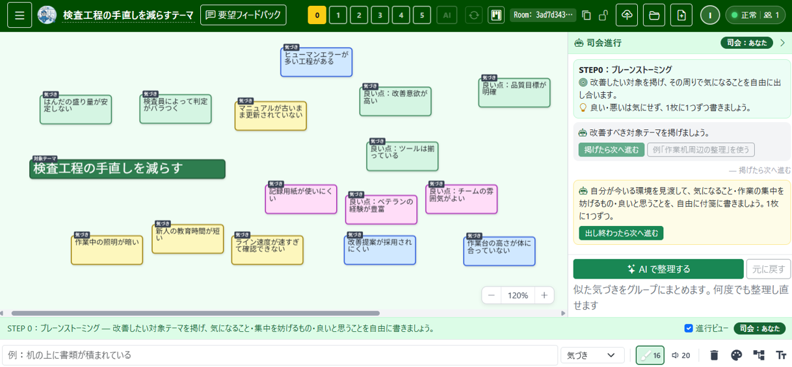Viewport: 792px width, 367px height.
Task: Click the user avatar picture in header
Action: (47, 15)
